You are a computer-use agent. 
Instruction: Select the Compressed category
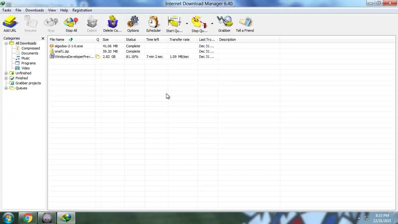[30, 48]
